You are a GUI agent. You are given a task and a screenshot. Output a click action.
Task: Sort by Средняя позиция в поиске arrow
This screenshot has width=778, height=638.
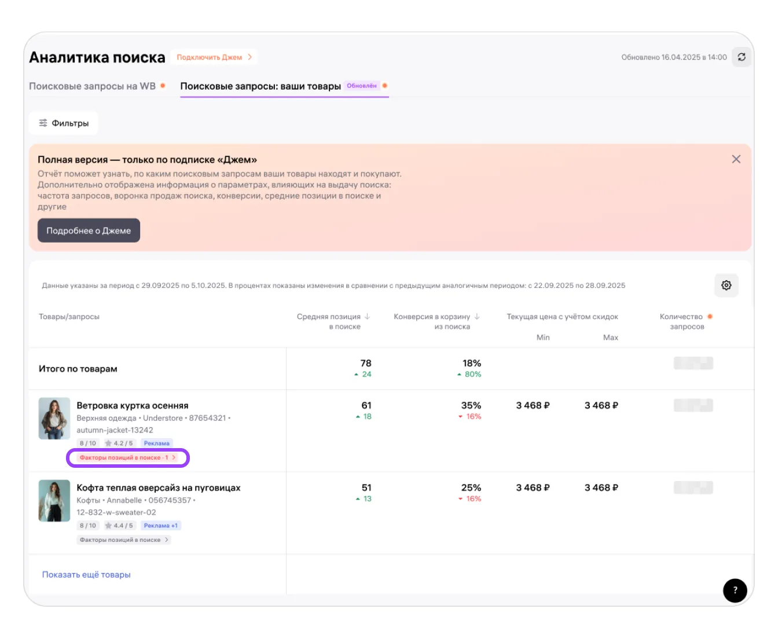[367, 317]
